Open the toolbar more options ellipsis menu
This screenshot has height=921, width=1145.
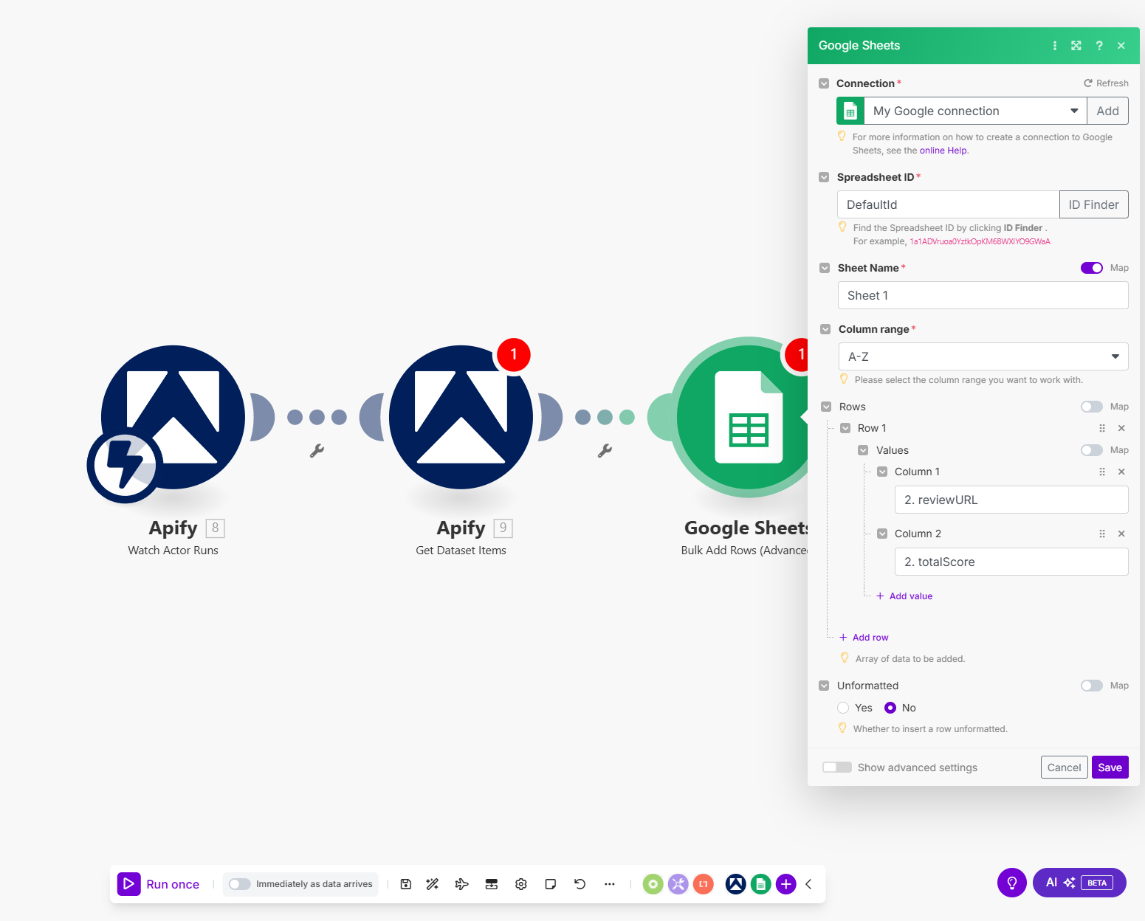pos(609,884)
